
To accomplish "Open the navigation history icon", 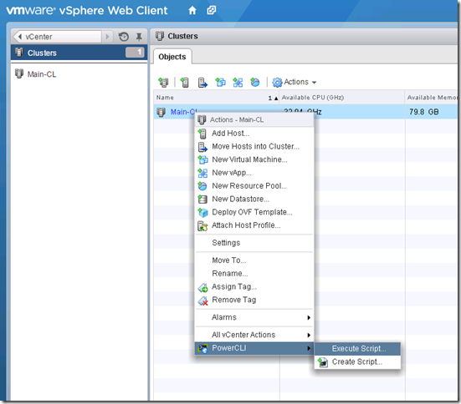I will [x=124, y=37].
